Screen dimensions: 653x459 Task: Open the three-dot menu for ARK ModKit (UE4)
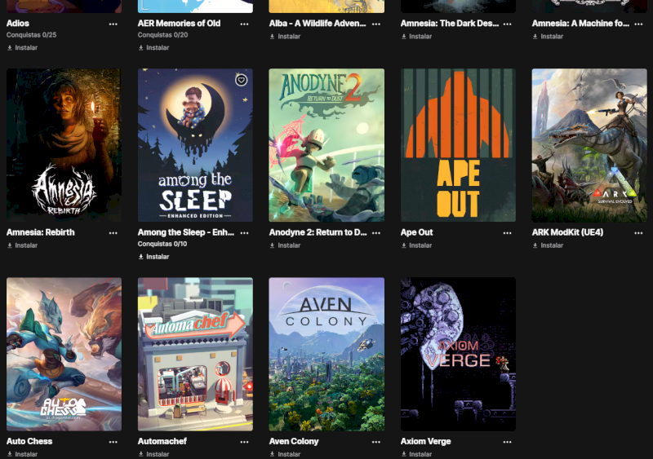(x=638, y=233)
